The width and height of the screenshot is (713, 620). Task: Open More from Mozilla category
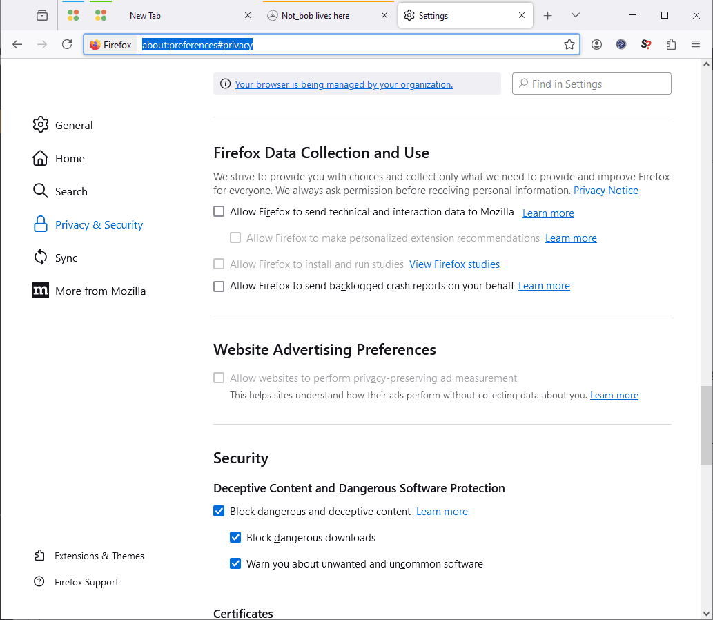coord(89,291)
